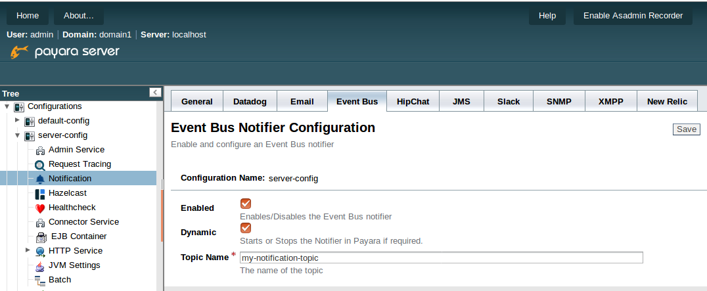The image size is (707, 291).
Task: Open the About... dialog
Action: pos(79,16)
